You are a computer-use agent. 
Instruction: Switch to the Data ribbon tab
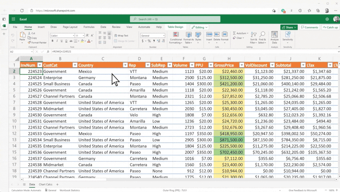pyautogui.click(x=103, y=27)
